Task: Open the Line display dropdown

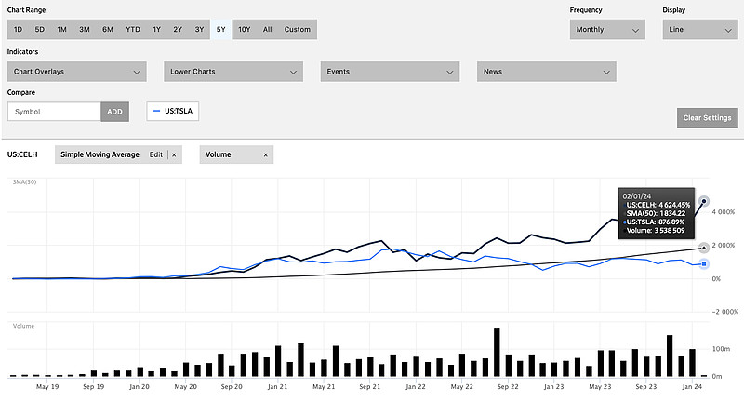Action: tap(698, 30)
